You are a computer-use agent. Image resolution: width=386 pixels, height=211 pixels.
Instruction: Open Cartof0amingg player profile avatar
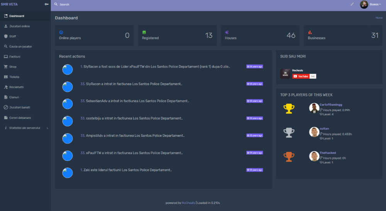(314, 108)
